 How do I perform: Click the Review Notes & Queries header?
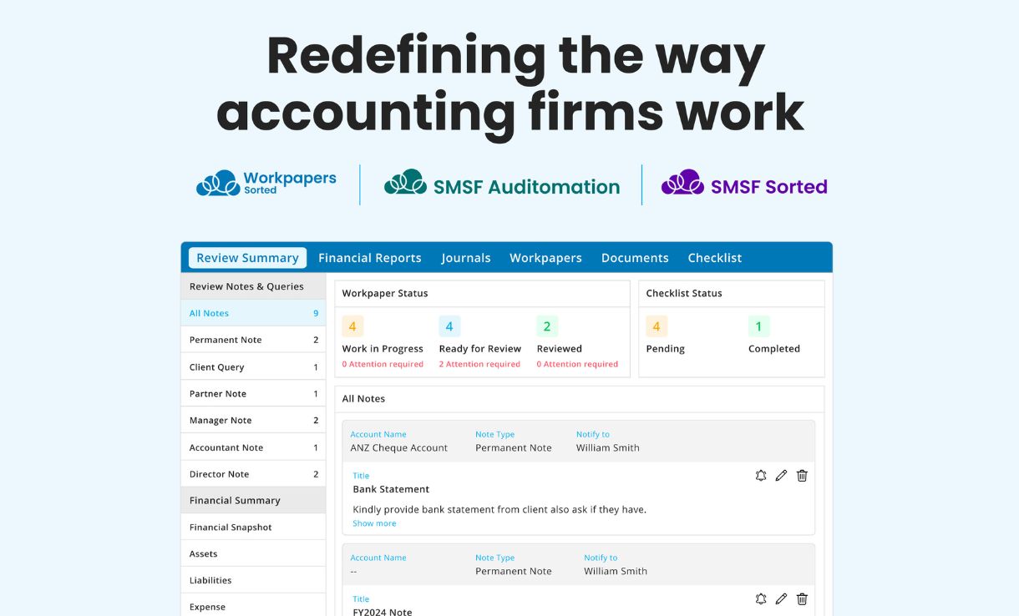click(253, 286)
